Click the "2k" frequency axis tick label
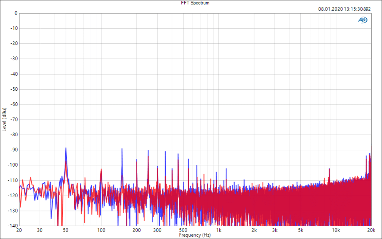 tap(254, 230)
